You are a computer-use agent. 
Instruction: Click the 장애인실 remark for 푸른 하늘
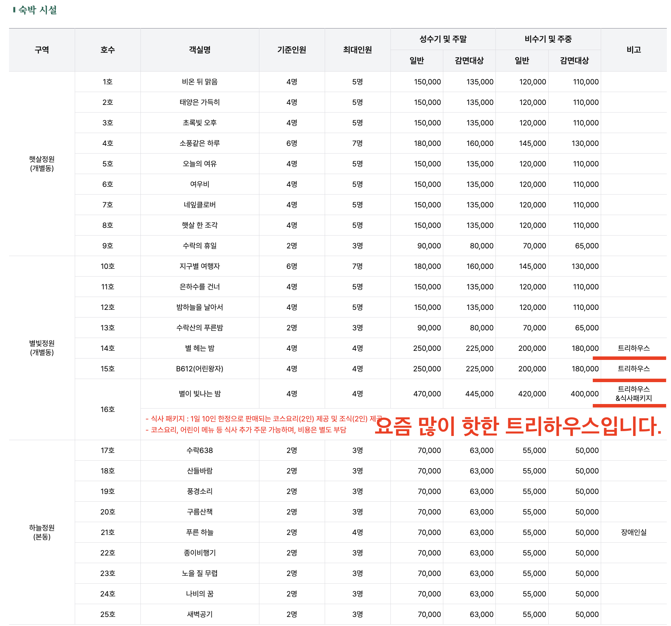(633, 533)
